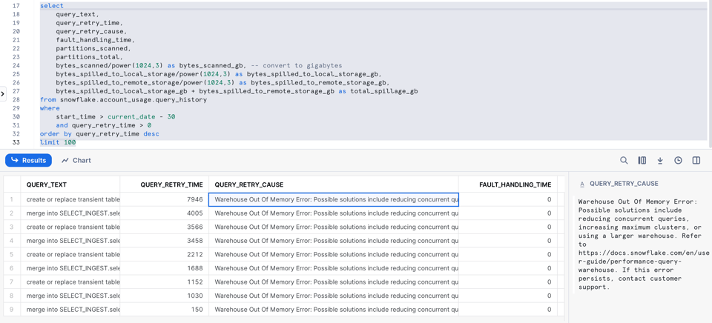Click QUERY_RETRY_CAUSE type icon in details panel

582,184
